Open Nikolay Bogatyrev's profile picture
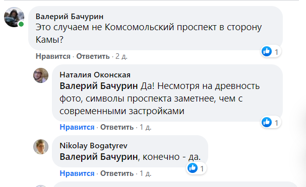Image resolution: width=306 pixels, height=187 pixels. 41,147
